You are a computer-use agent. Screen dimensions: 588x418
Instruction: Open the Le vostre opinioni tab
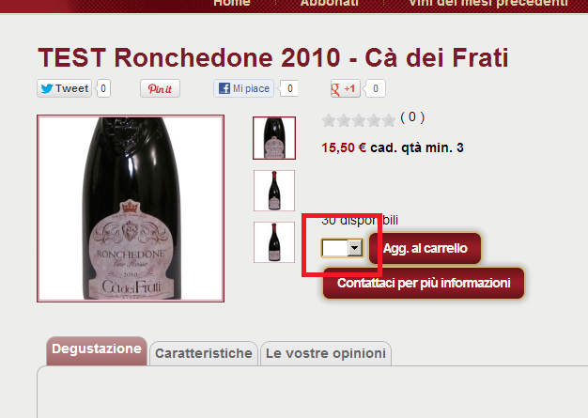(326, 353)
